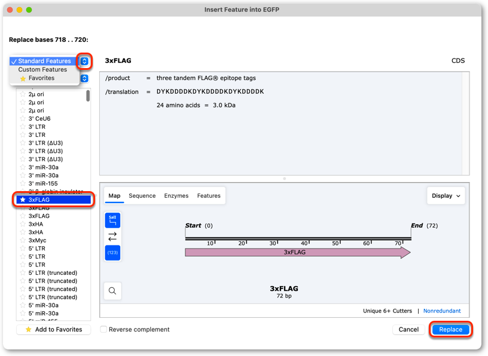Select 3' miR-155 in the list
Screen dimensions: 488x356
click(54, 183)
